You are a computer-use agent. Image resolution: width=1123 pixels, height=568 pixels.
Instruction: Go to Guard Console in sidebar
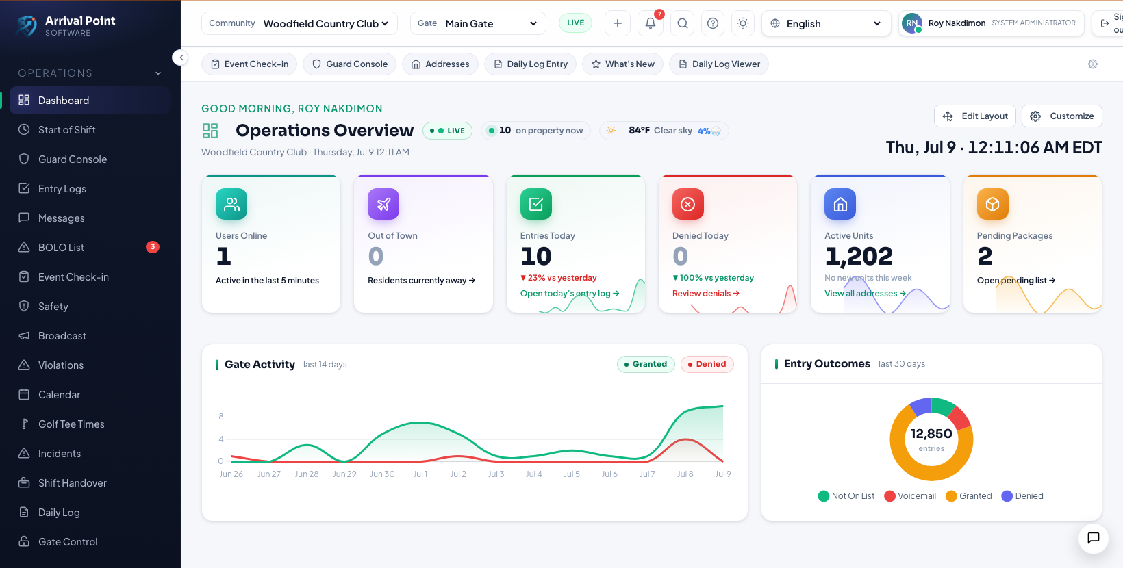(x=90, y=159)
